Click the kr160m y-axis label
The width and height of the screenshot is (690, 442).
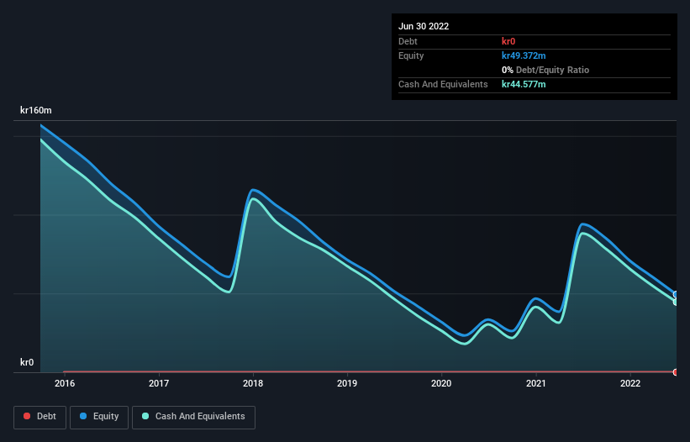click(36, 110)
